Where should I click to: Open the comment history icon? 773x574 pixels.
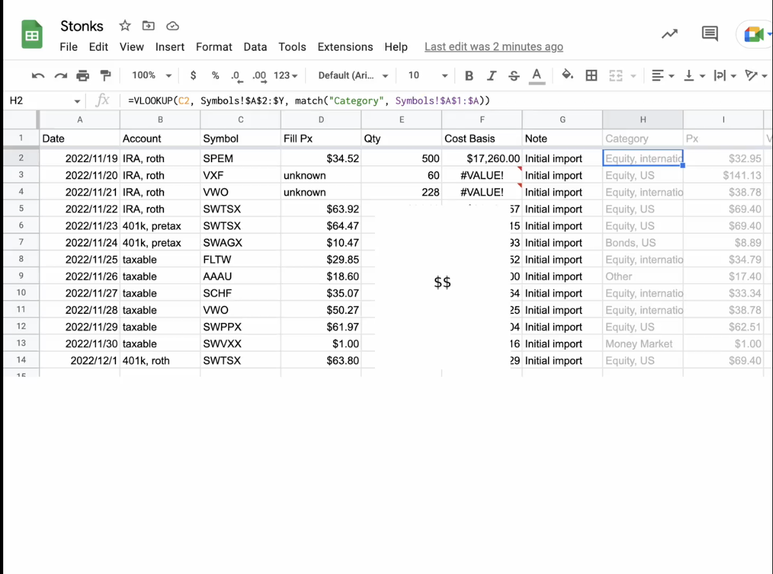[x=710, y=34]
